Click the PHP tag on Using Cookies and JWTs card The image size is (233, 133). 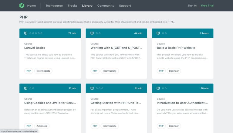click(x=29, y=126)
